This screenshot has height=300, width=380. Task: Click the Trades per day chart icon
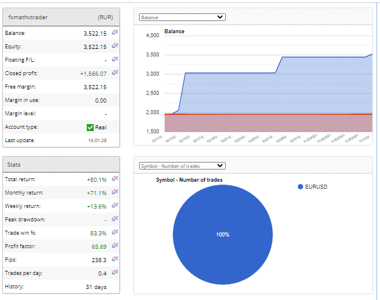tap(115, 273)
